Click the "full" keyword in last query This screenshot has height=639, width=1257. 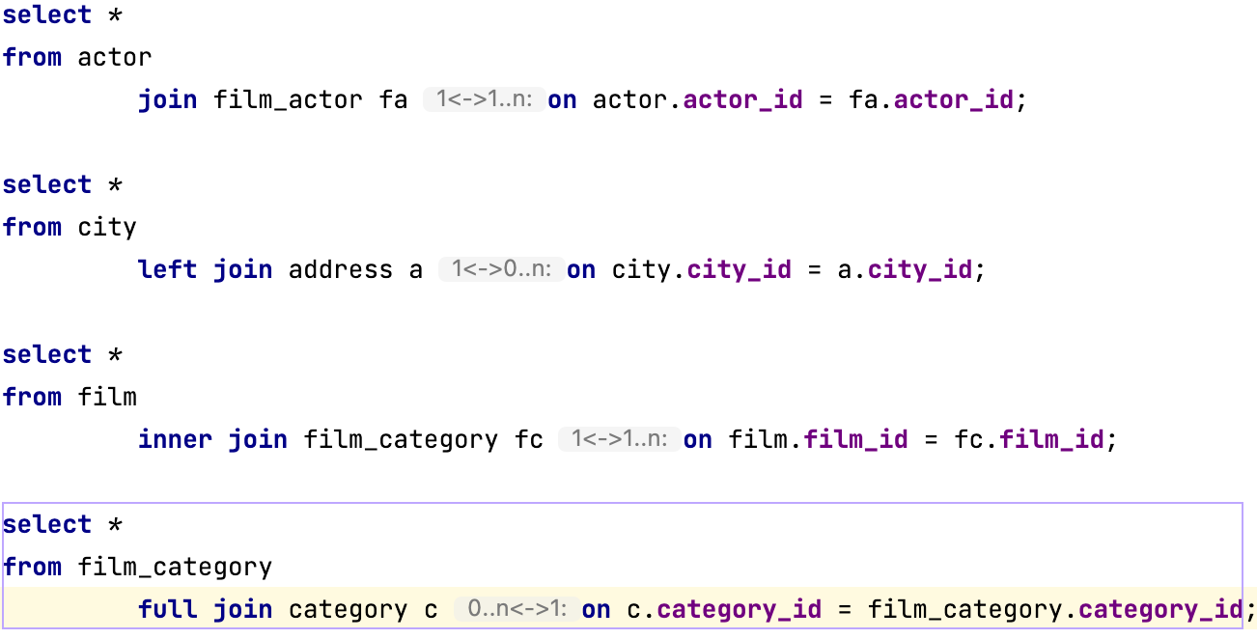(167, 609)
